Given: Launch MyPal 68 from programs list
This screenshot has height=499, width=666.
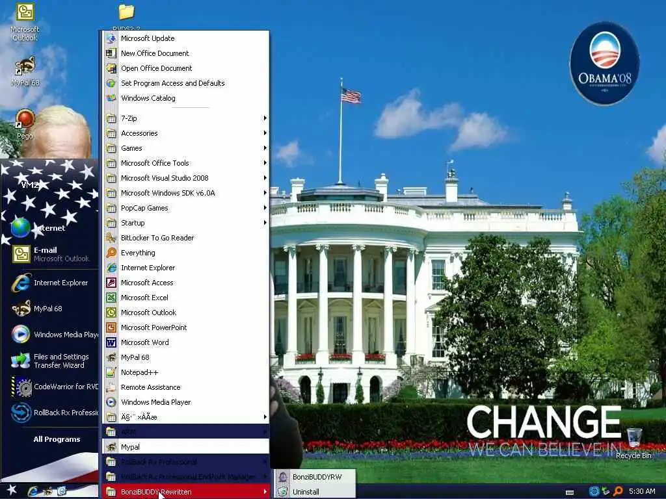Looking at the screenshot, I should tap(185, 357).
